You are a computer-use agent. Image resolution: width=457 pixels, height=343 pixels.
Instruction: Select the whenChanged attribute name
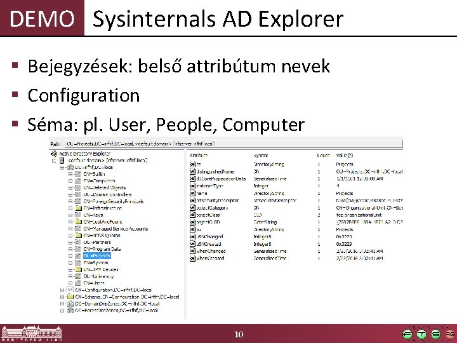[x=211, y=251]
